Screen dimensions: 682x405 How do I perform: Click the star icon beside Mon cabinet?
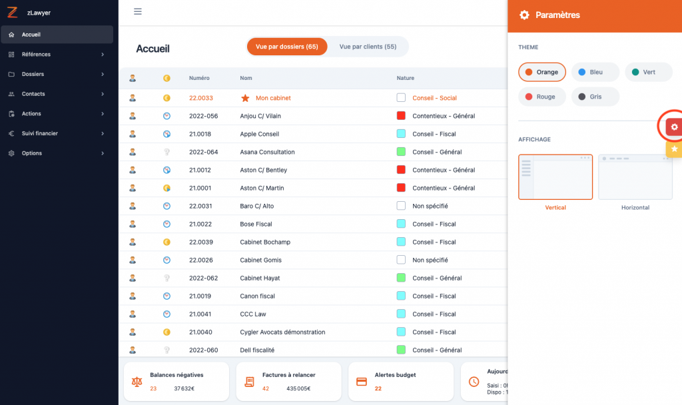[245, 98]
